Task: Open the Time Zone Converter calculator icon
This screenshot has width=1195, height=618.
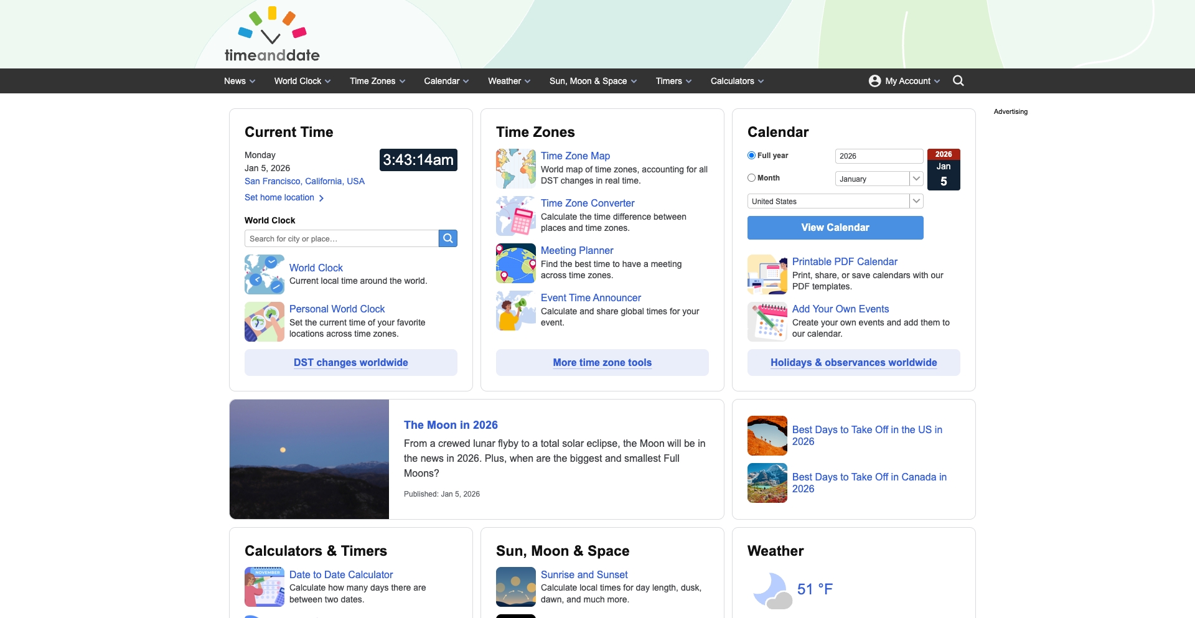Action: [x=515, y=216]
